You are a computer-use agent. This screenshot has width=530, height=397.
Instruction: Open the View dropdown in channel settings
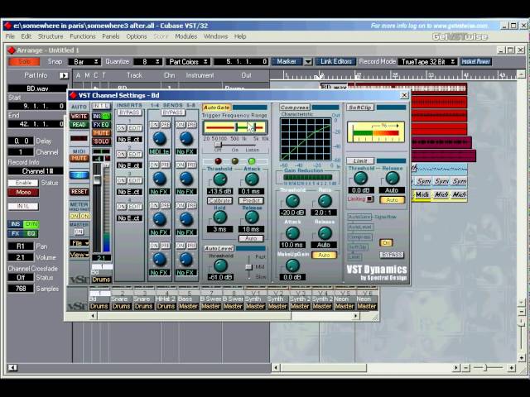(x=79, y=255)
